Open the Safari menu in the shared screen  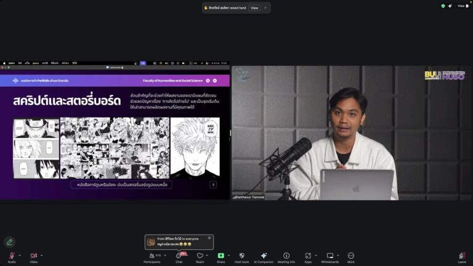12,63
